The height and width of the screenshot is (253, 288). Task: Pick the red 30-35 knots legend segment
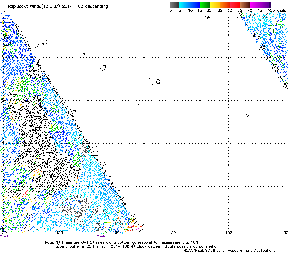click(x=235, y=5)
